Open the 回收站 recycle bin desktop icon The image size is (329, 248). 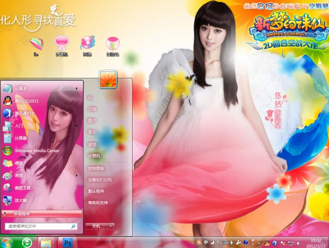(x=112, y=46)
